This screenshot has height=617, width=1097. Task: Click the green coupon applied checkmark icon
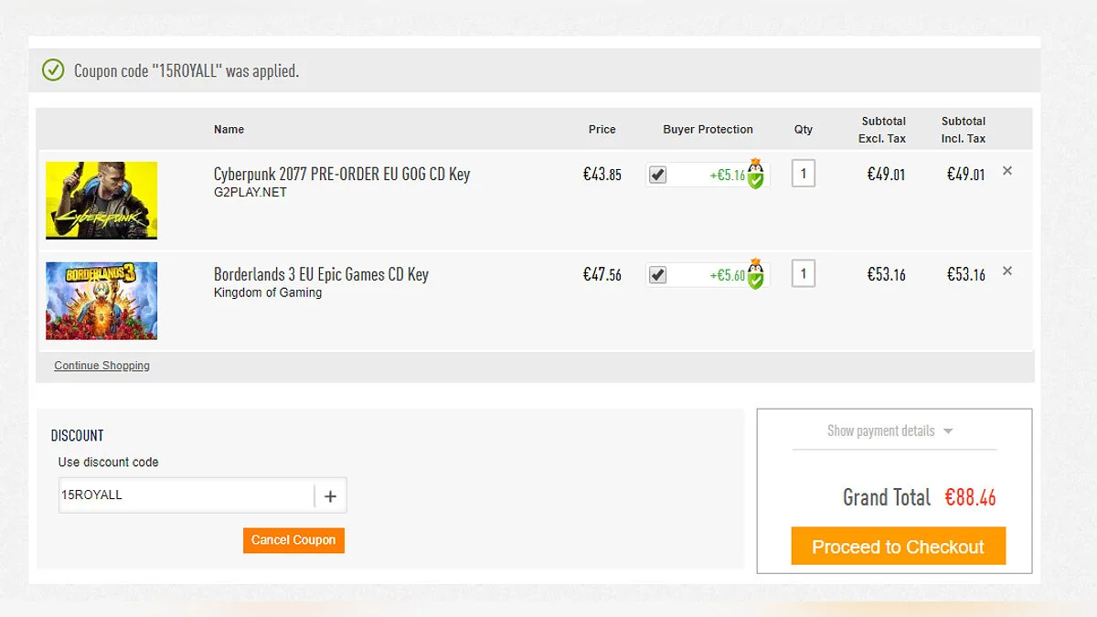54,69
